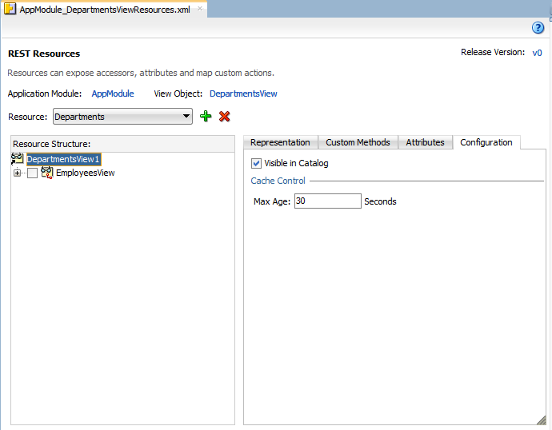
Task: Switch to the Attributes tab
Action: click(x=425, y=142)
